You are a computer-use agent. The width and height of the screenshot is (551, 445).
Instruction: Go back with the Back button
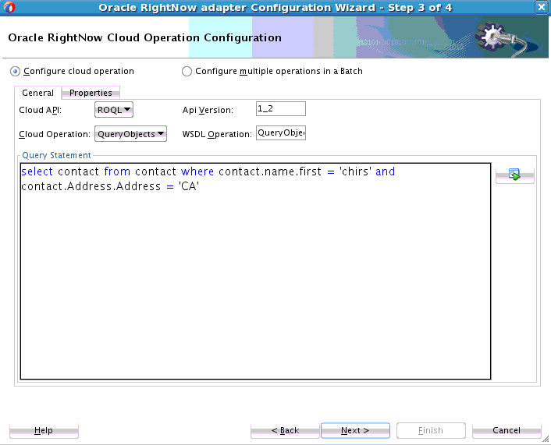click(285, 430)
